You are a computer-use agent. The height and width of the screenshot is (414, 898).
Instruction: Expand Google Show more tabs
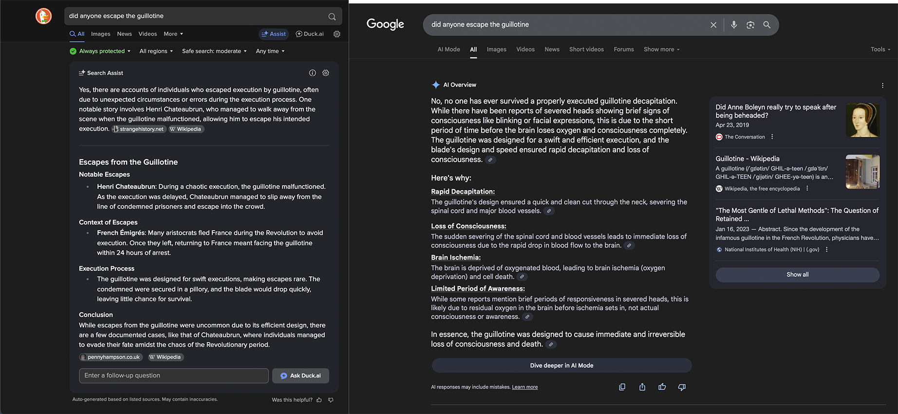[x=661, y=50]
